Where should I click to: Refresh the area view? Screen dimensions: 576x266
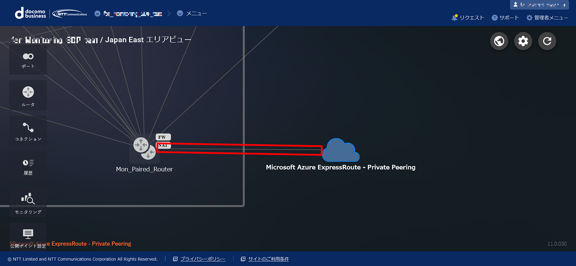(x=547, y=41)
